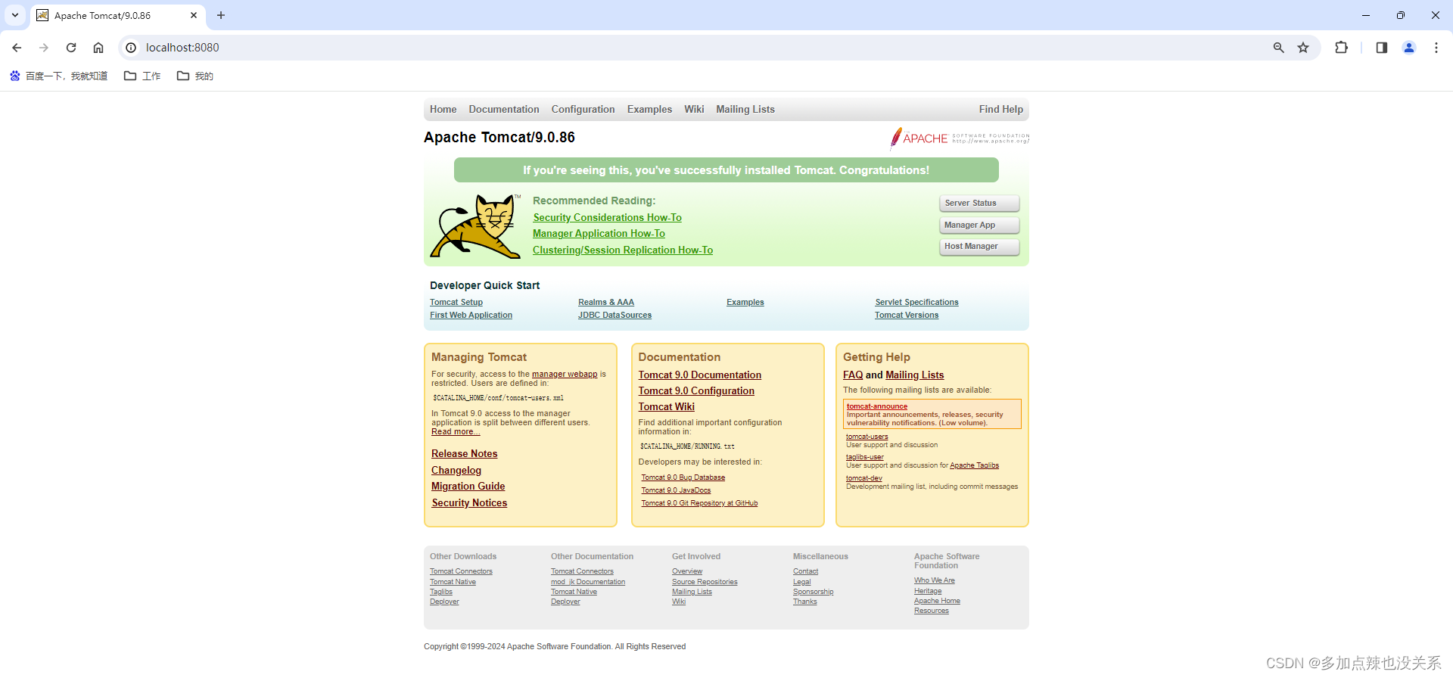Click the manager webapp link
1453x678 pixels.
[565, 374]
